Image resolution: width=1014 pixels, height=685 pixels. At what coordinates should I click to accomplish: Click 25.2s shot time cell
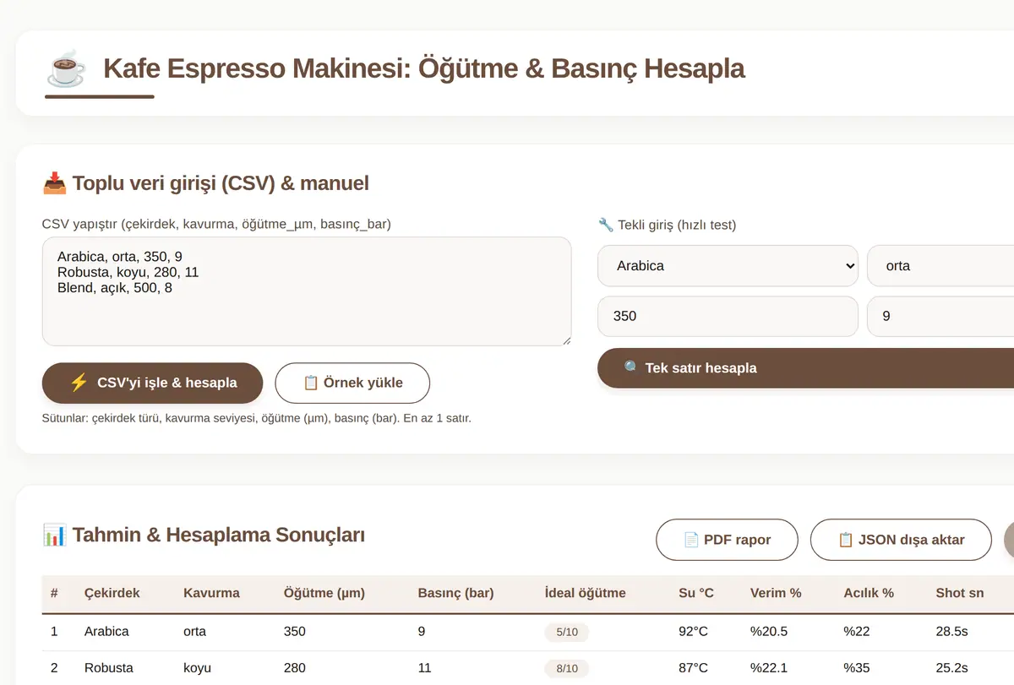pos(951,667)
